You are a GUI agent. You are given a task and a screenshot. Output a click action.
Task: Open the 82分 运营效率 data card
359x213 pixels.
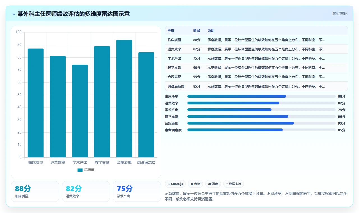[x=86, y=191]
